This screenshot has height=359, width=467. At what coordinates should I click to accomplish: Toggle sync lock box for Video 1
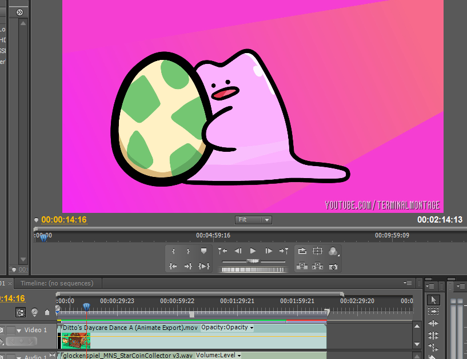point(11,330)
